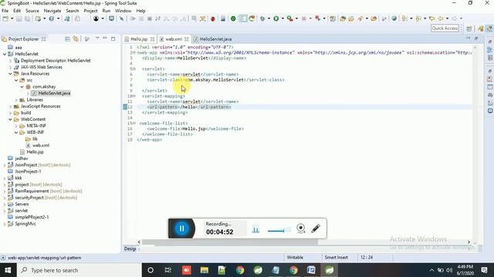Open the Navigate menu
494x277 pixels.
(x=52, y=11)
